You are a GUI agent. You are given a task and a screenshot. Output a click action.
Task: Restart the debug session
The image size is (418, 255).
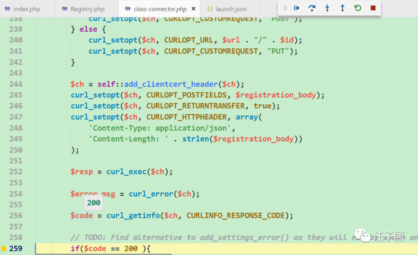pyautogui.click(x=358, y=8)
